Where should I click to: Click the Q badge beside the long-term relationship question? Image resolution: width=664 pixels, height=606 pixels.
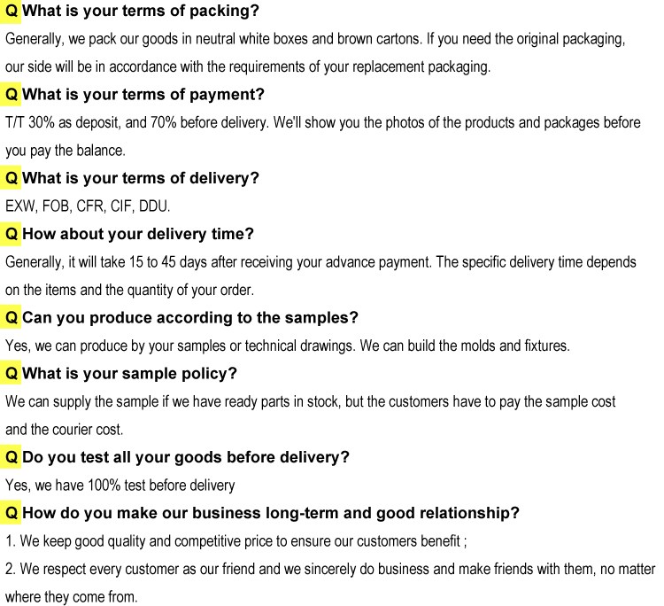12,513
